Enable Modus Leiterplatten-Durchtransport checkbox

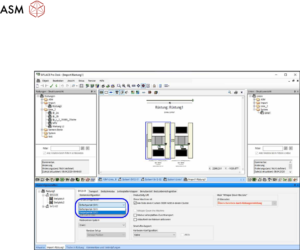click(135, 215)
